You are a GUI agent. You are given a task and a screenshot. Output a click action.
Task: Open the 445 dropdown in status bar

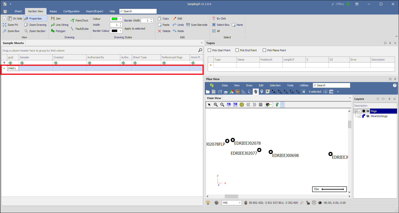(239, 203)
